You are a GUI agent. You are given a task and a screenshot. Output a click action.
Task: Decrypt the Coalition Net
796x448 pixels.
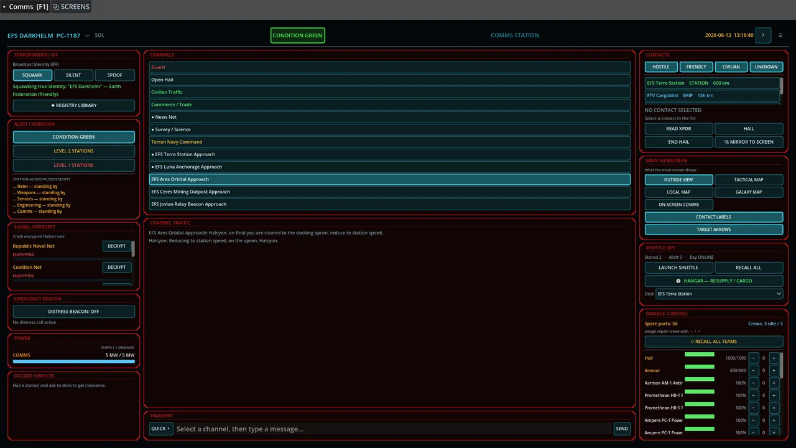(117, 267)
